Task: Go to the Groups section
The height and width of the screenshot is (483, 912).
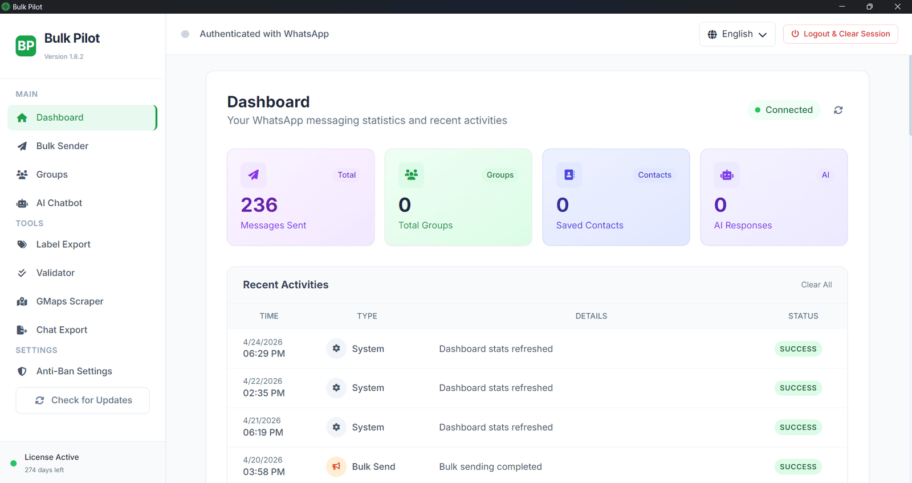Action: point(52,174)
